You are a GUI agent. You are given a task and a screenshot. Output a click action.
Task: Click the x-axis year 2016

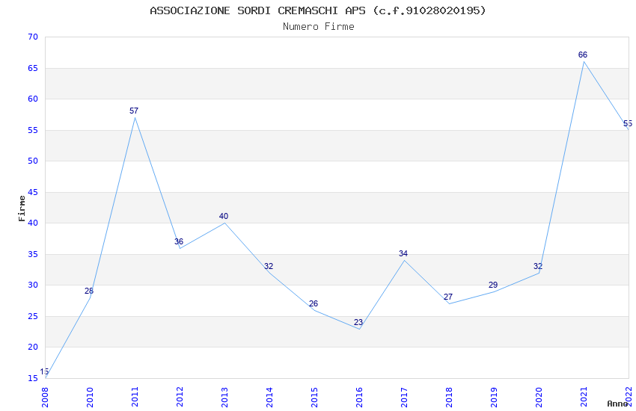359,397
